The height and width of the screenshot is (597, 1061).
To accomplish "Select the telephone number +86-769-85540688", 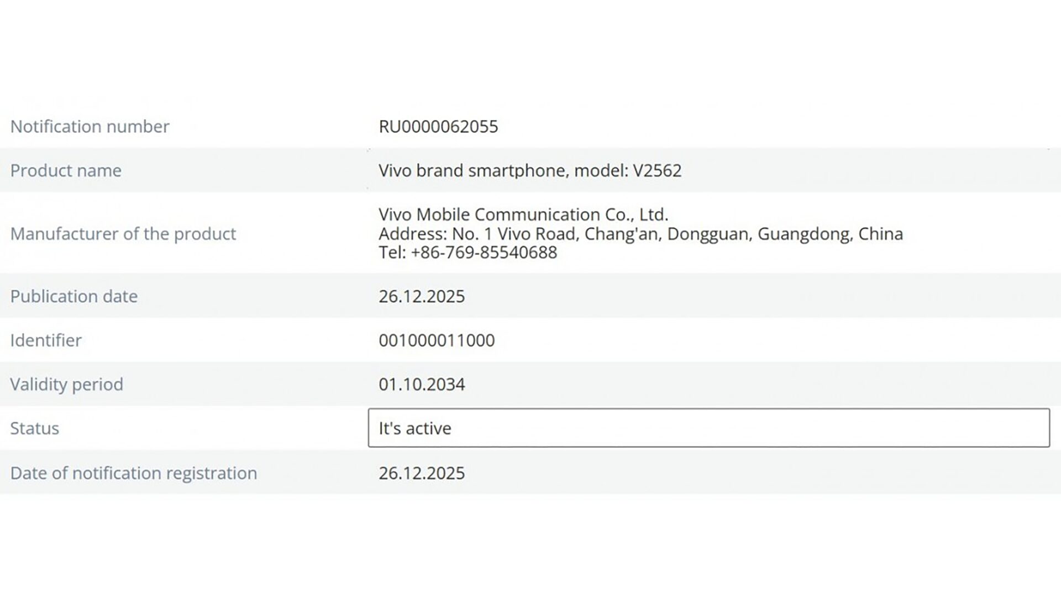I will [484, 253].
